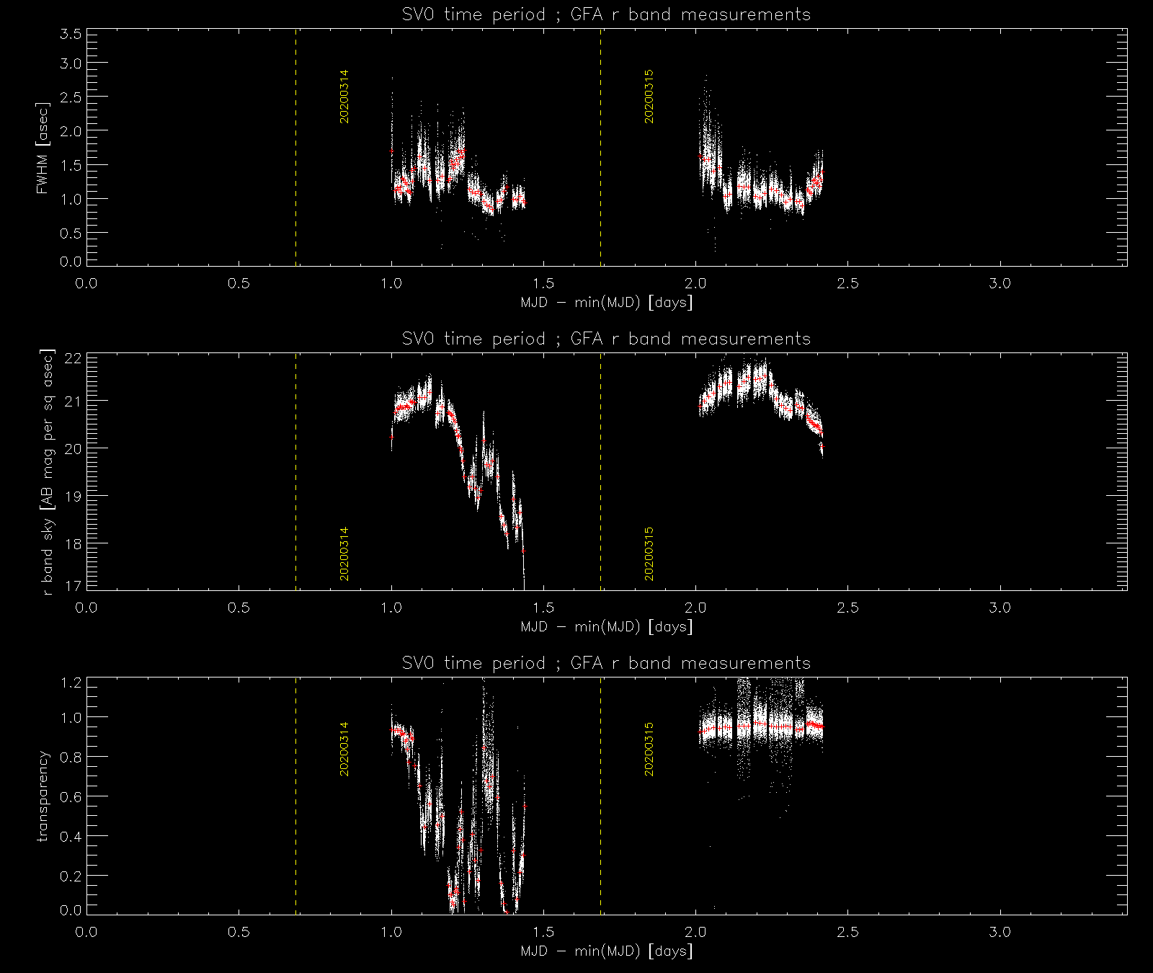Image resolution: width=1153 pixels, height=973 pixels.
Task: Click the 3.0 tick on the FWHM plot x-axis
Action: (x=1000, y=284)
